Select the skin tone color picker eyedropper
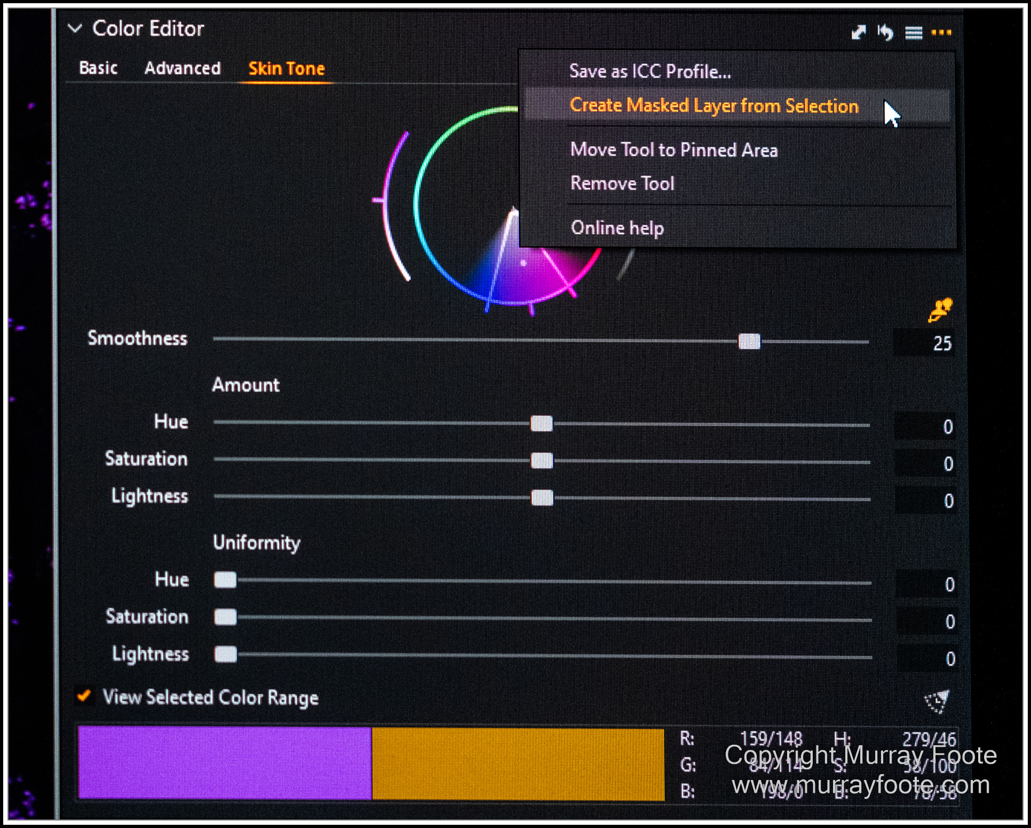This screenshot has width=1031, height=828. point(939,310)
